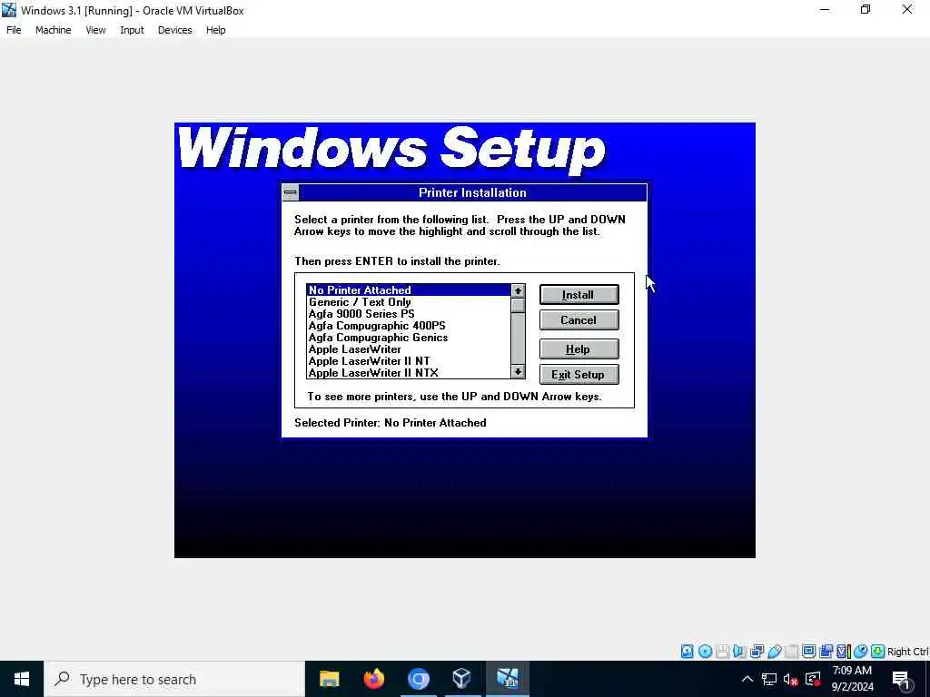This screenshot has width=930, height=697.
Task: Select the running Windows 3.1 VM taskbar icon
Action: pos(507,679)
